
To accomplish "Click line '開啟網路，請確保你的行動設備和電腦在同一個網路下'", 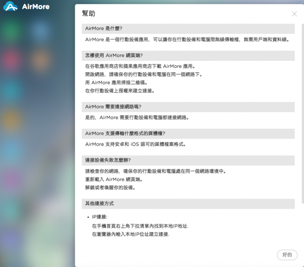I will (x=144, y=74).
